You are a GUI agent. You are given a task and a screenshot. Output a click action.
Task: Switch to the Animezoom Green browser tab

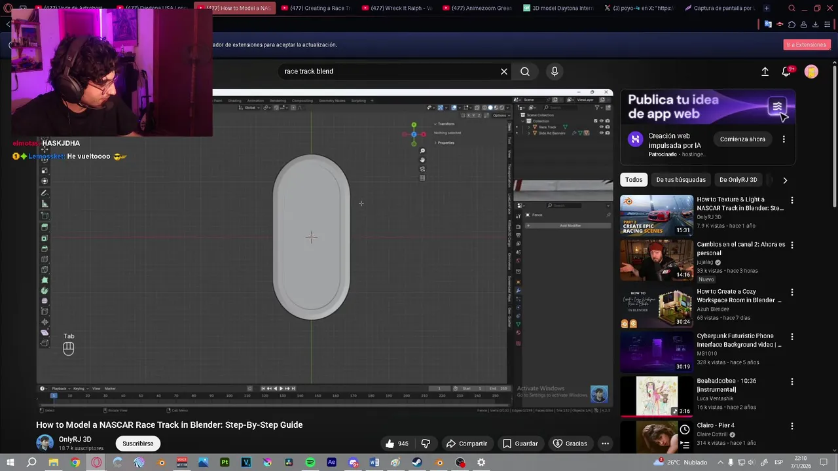tap(477, 8)
